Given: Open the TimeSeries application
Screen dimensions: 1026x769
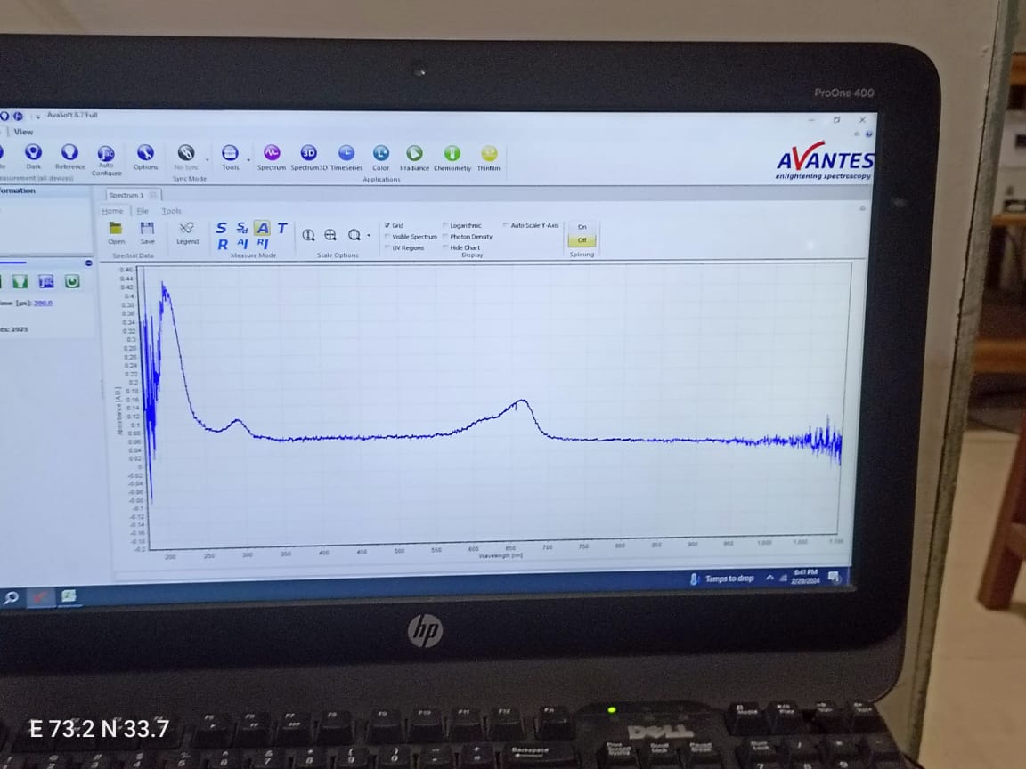Looking at the screenshot, I should point(346,153).
